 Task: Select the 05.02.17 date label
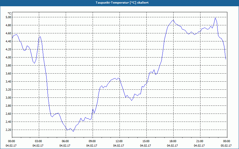coord(226,146)
